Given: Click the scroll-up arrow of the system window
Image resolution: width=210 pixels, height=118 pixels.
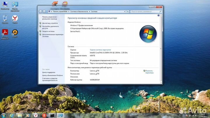Looking at the screenshot, I should pyautogui.click(x=161, y=15).
